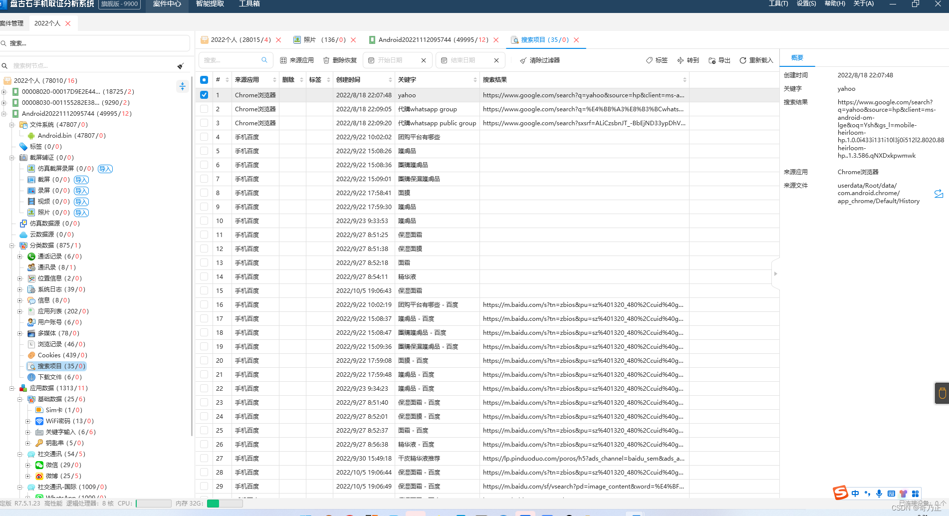Toggle the select-all checkbox in table header
This screenshot has height=516, width=949.
204,80
